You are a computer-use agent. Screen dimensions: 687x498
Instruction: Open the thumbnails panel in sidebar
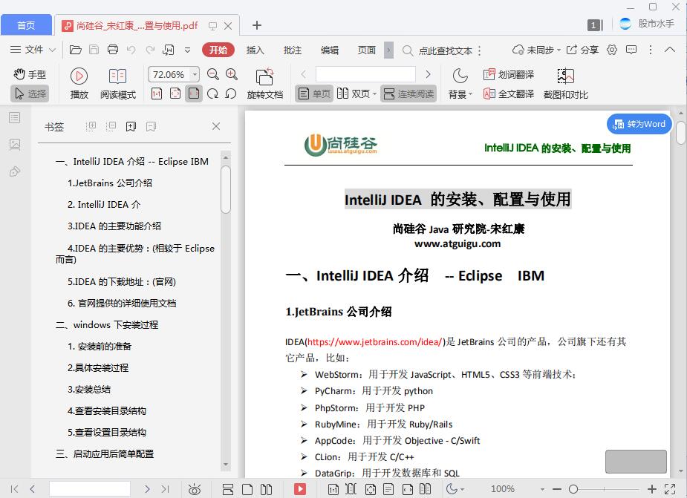[15, 144]
